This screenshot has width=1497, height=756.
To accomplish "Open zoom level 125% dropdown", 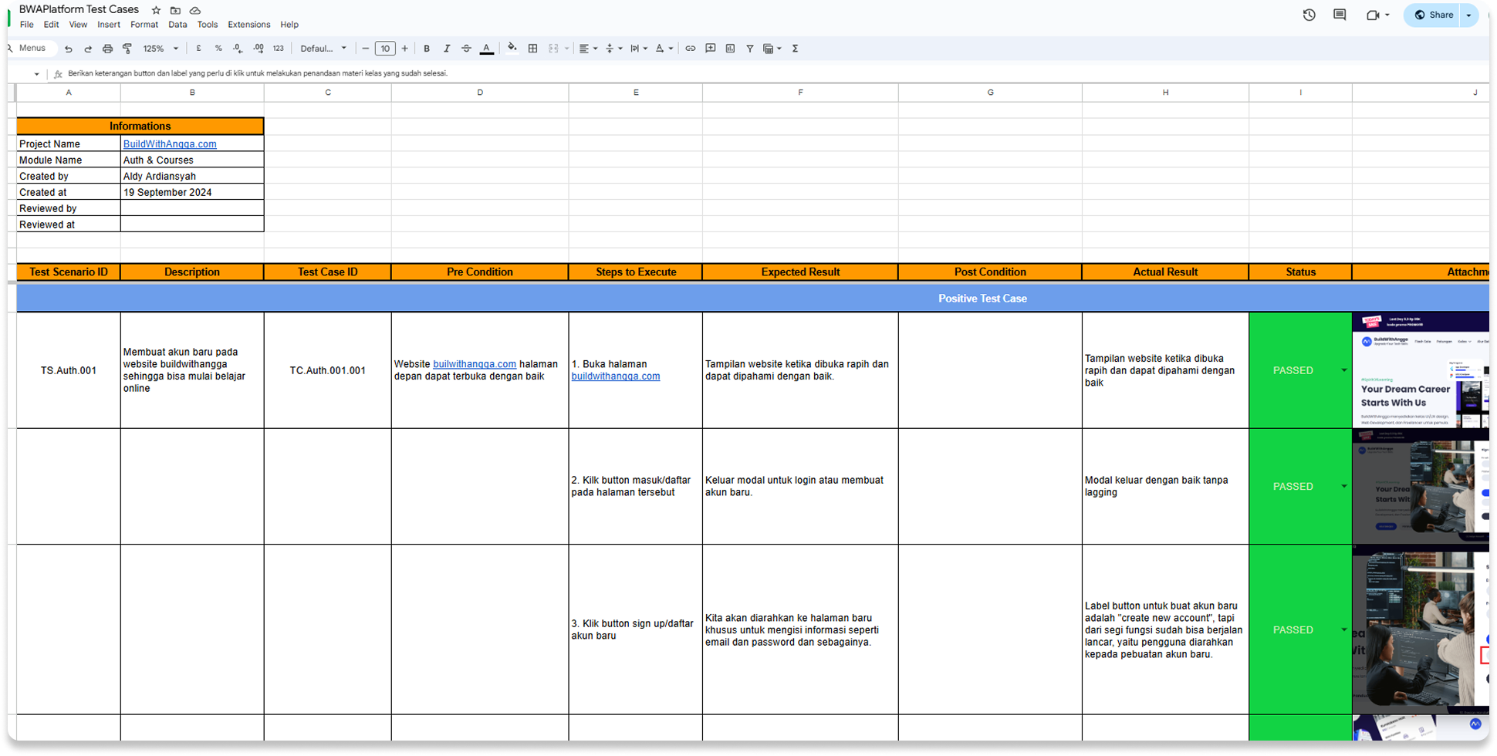I will click(161, 49).
